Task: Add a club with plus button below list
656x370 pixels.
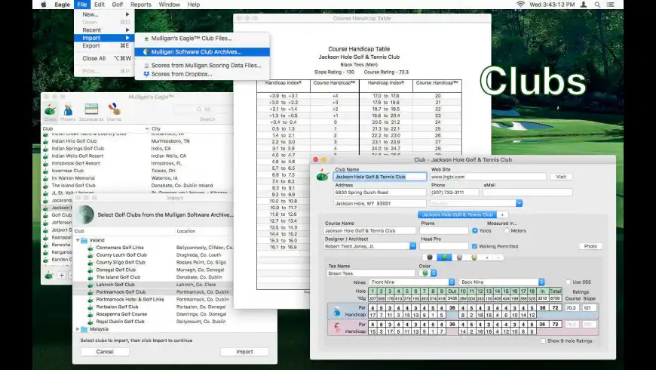Action: tap(62, 276)
